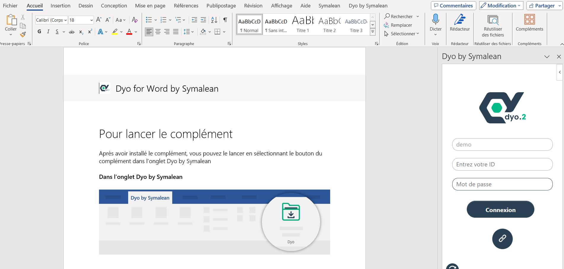
Task: Switch to the Dyo by Symalean tab
Action: coord(368,6)
